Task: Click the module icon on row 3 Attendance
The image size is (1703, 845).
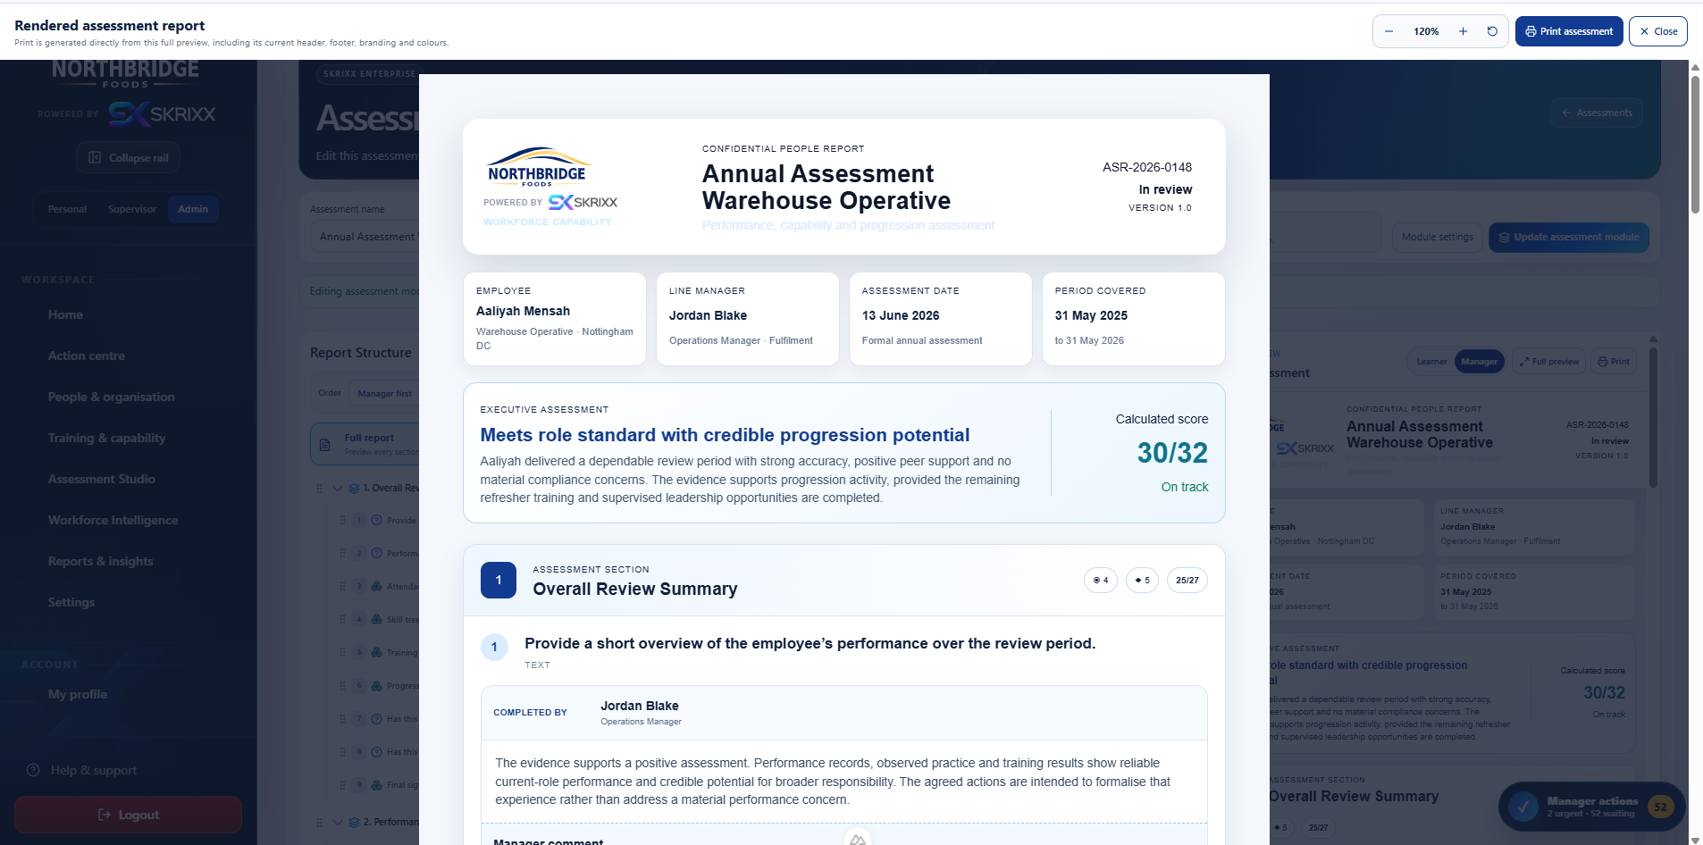Action: coord(376,586)
